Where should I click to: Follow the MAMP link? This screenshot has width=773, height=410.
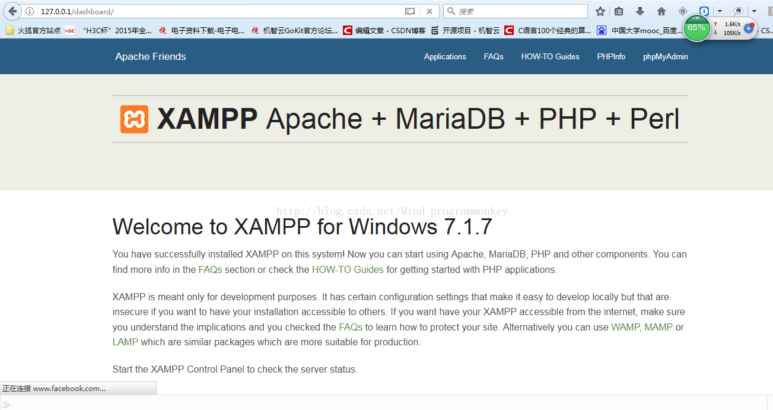point(659,327)
